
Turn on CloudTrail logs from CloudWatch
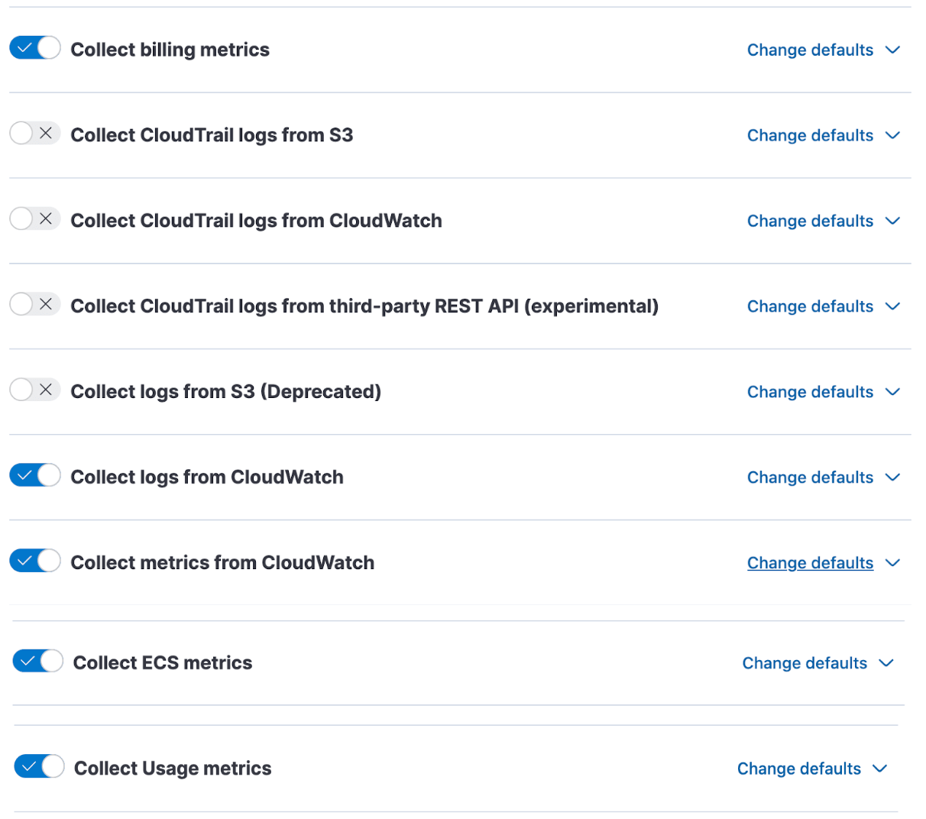click(x=35, y=219)
